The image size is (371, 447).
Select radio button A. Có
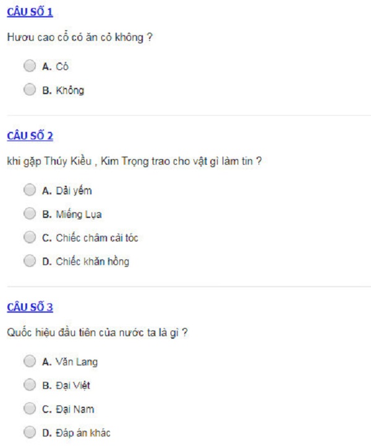pos(30,66)
